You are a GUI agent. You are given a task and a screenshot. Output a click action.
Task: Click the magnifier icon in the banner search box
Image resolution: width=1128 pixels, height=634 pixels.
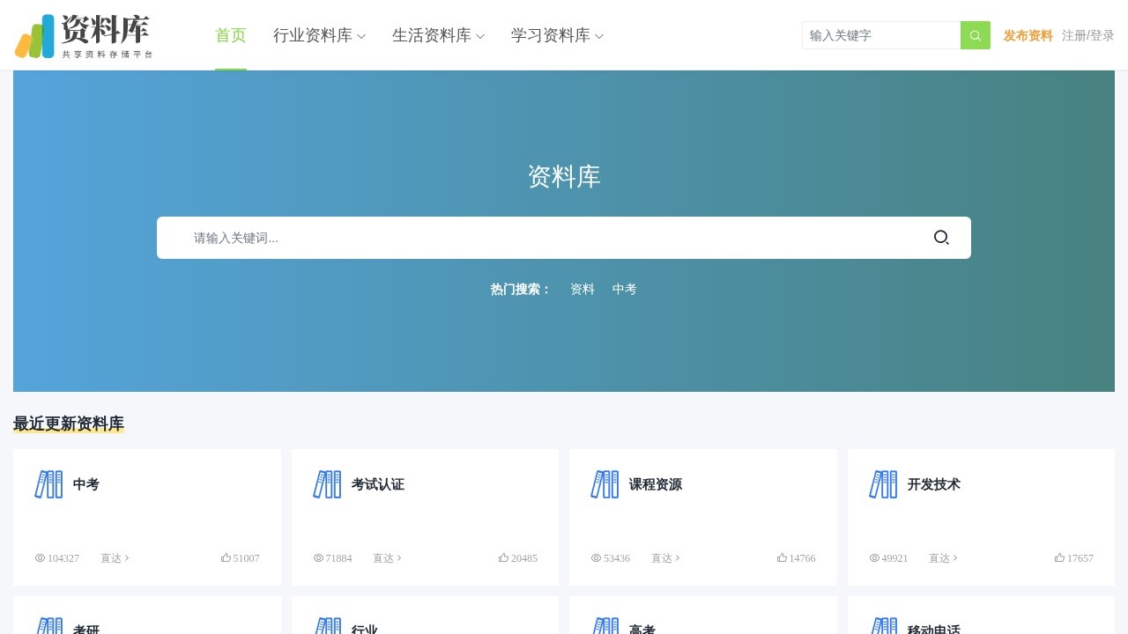941,238
